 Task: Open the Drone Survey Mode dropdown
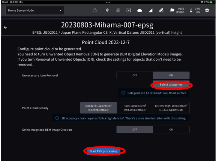(x=34, y=10)
